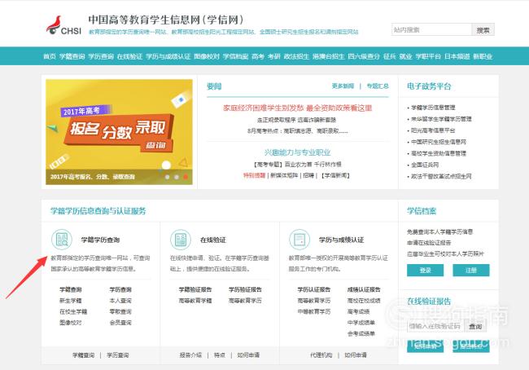Screen dimensions: 529x370
Task: Click the 登录 button under 学信档案
Action: [x=425, y=271]
